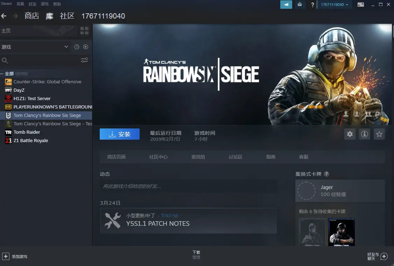Click the trading cards help question mark
394x266 pixels.
pos(326,174)
